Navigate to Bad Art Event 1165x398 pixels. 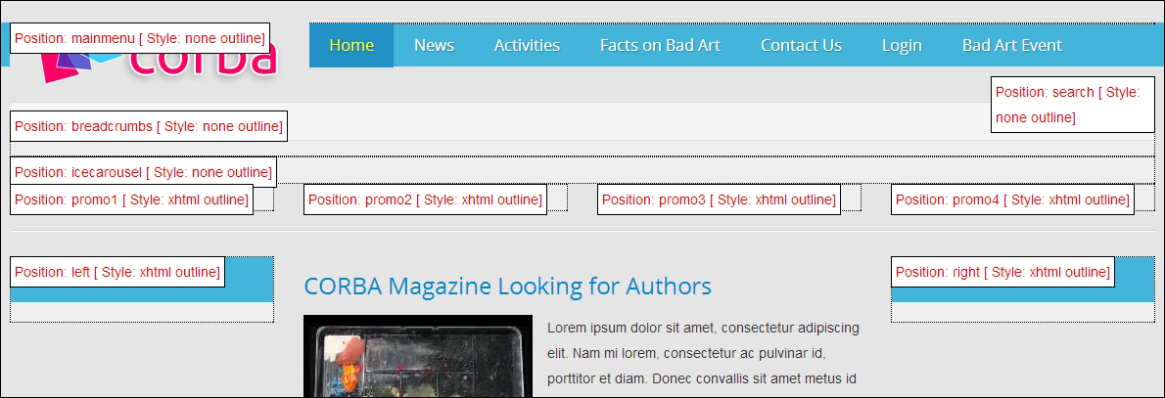(x=1011, y=45)
